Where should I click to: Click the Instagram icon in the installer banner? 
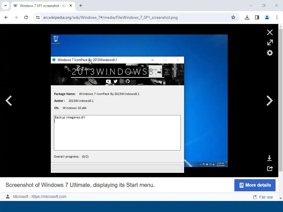tap(122, 81)
